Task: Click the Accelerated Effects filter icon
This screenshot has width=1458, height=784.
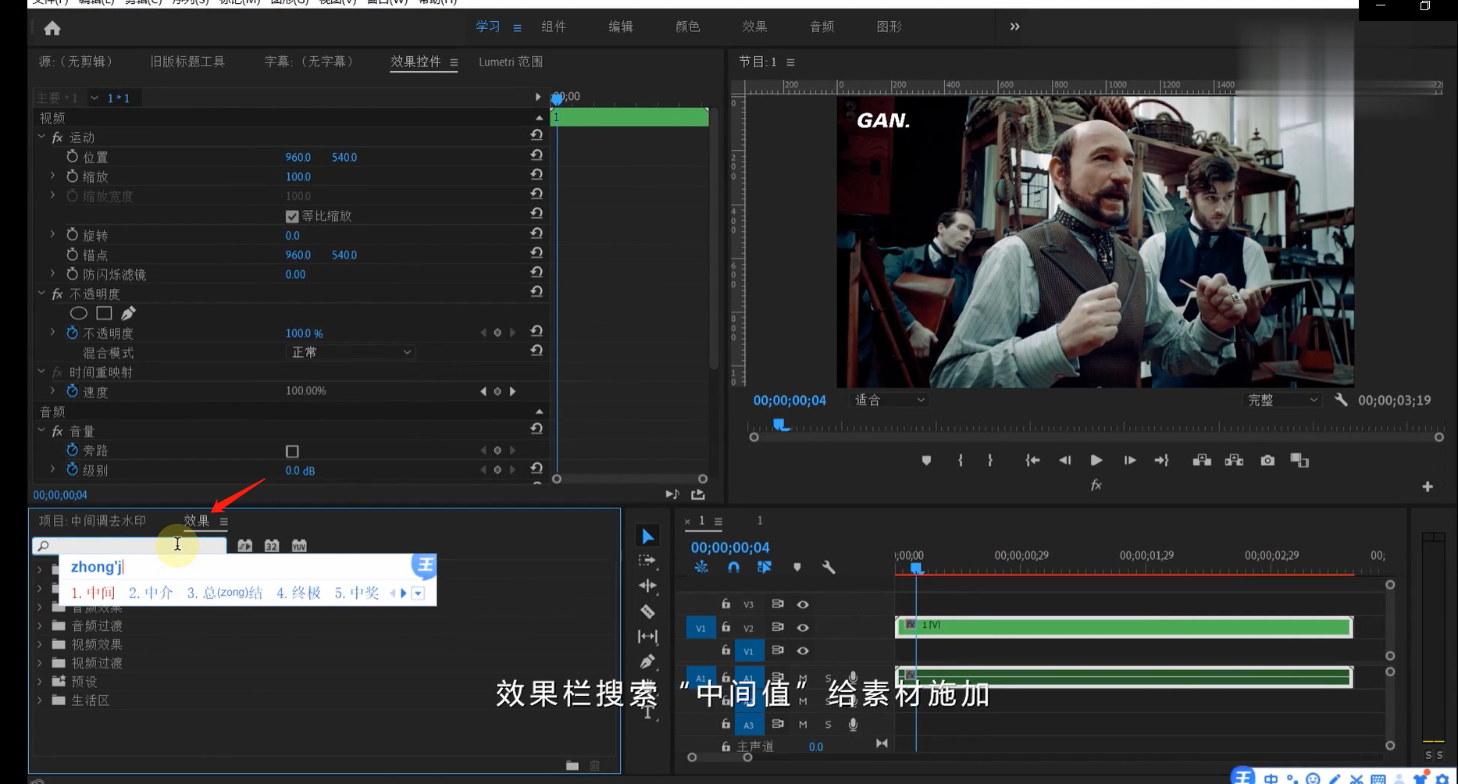Action: tap(245, 546)
